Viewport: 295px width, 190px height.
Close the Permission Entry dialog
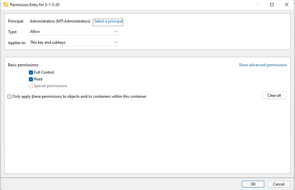coord(287,5)
